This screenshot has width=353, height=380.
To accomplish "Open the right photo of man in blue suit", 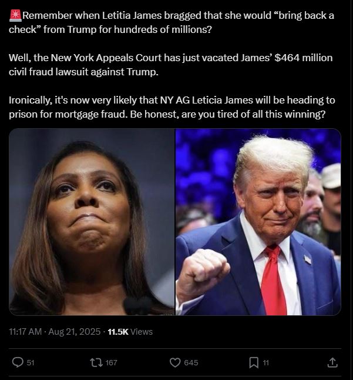I will tap(258, 222).
